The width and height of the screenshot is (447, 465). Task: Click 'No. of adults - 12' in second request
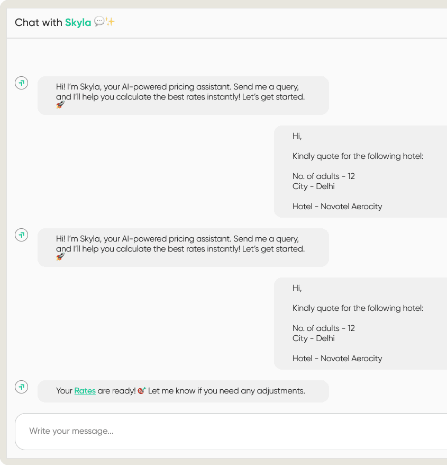tap(323, 328)
